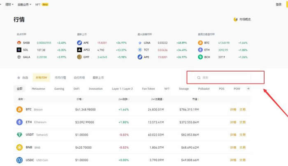Click the Ethereum icon in the table
This screenshot has width=288, height=166.
point(19,122)
